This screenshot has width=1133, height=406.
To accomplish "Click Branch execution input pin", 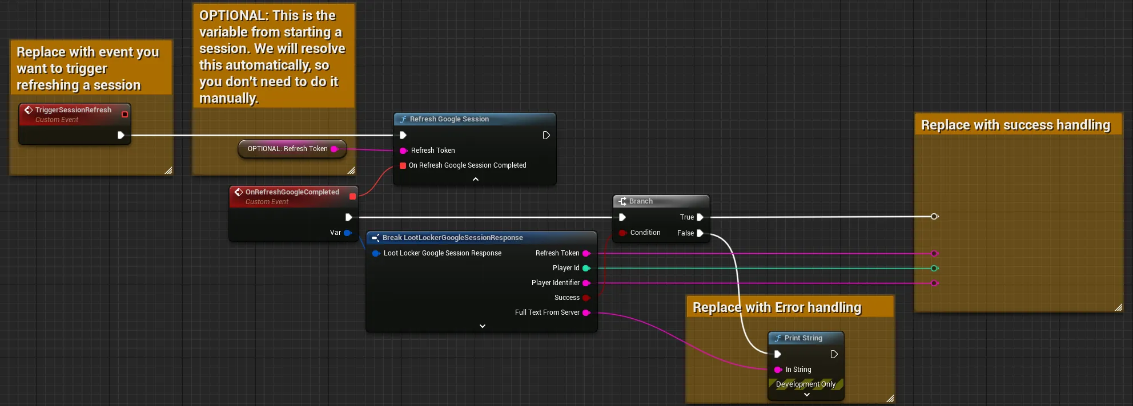I will (622, 217).
